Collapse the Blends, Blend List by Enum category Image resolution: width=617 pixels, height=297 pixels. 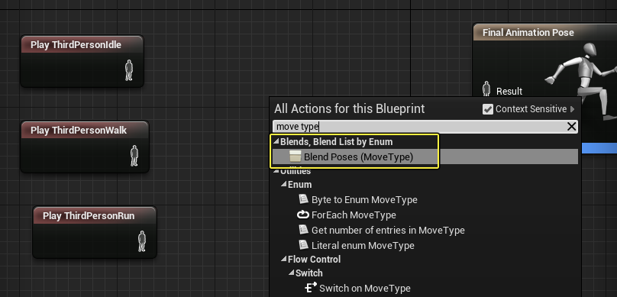276,141
